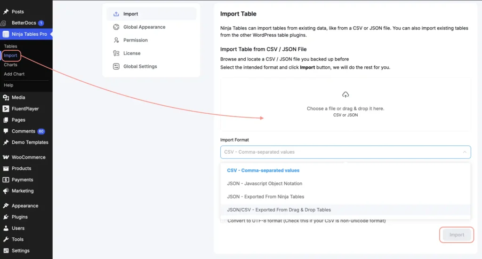The width and height of the screenshot is (482, 259).
Task: Click the Comments speech bubble icon
Action: pyautogui.click(x=6, y=131)
